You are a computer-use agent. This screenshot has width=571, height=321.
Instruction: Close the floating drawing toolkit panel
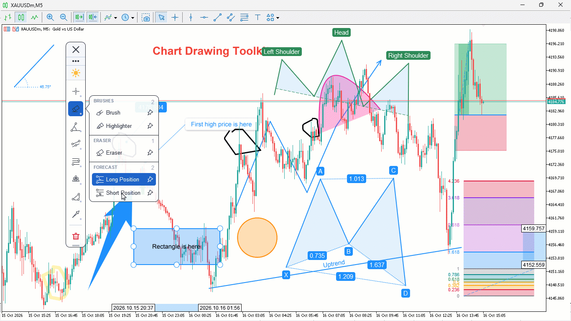tap(76, 50)
